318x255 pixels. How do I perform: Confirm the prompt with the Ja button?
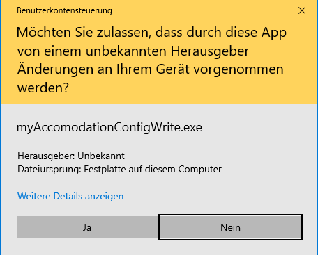[x=87, y=227]
